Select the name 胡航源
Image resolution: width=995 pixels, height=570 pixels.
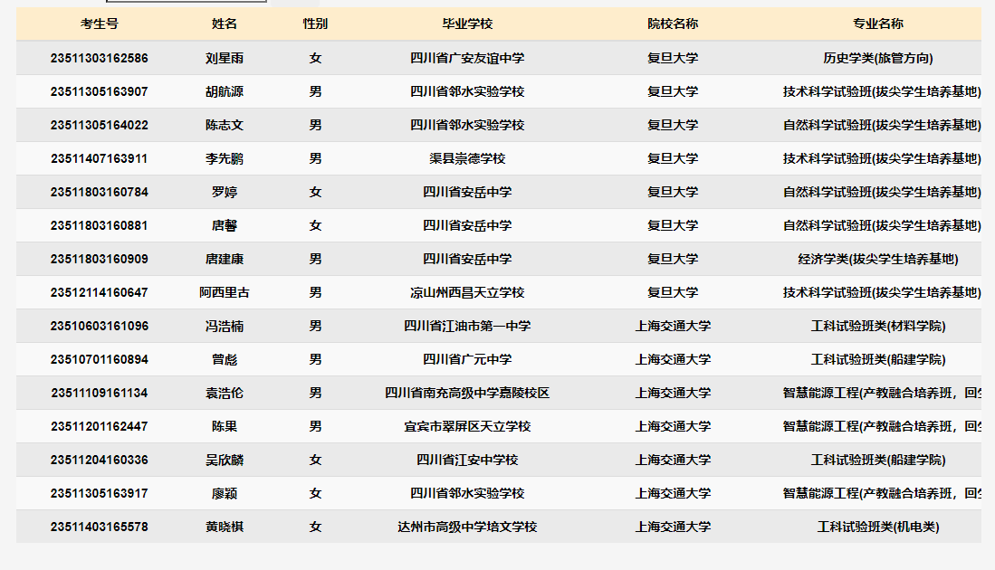point(224,92)
